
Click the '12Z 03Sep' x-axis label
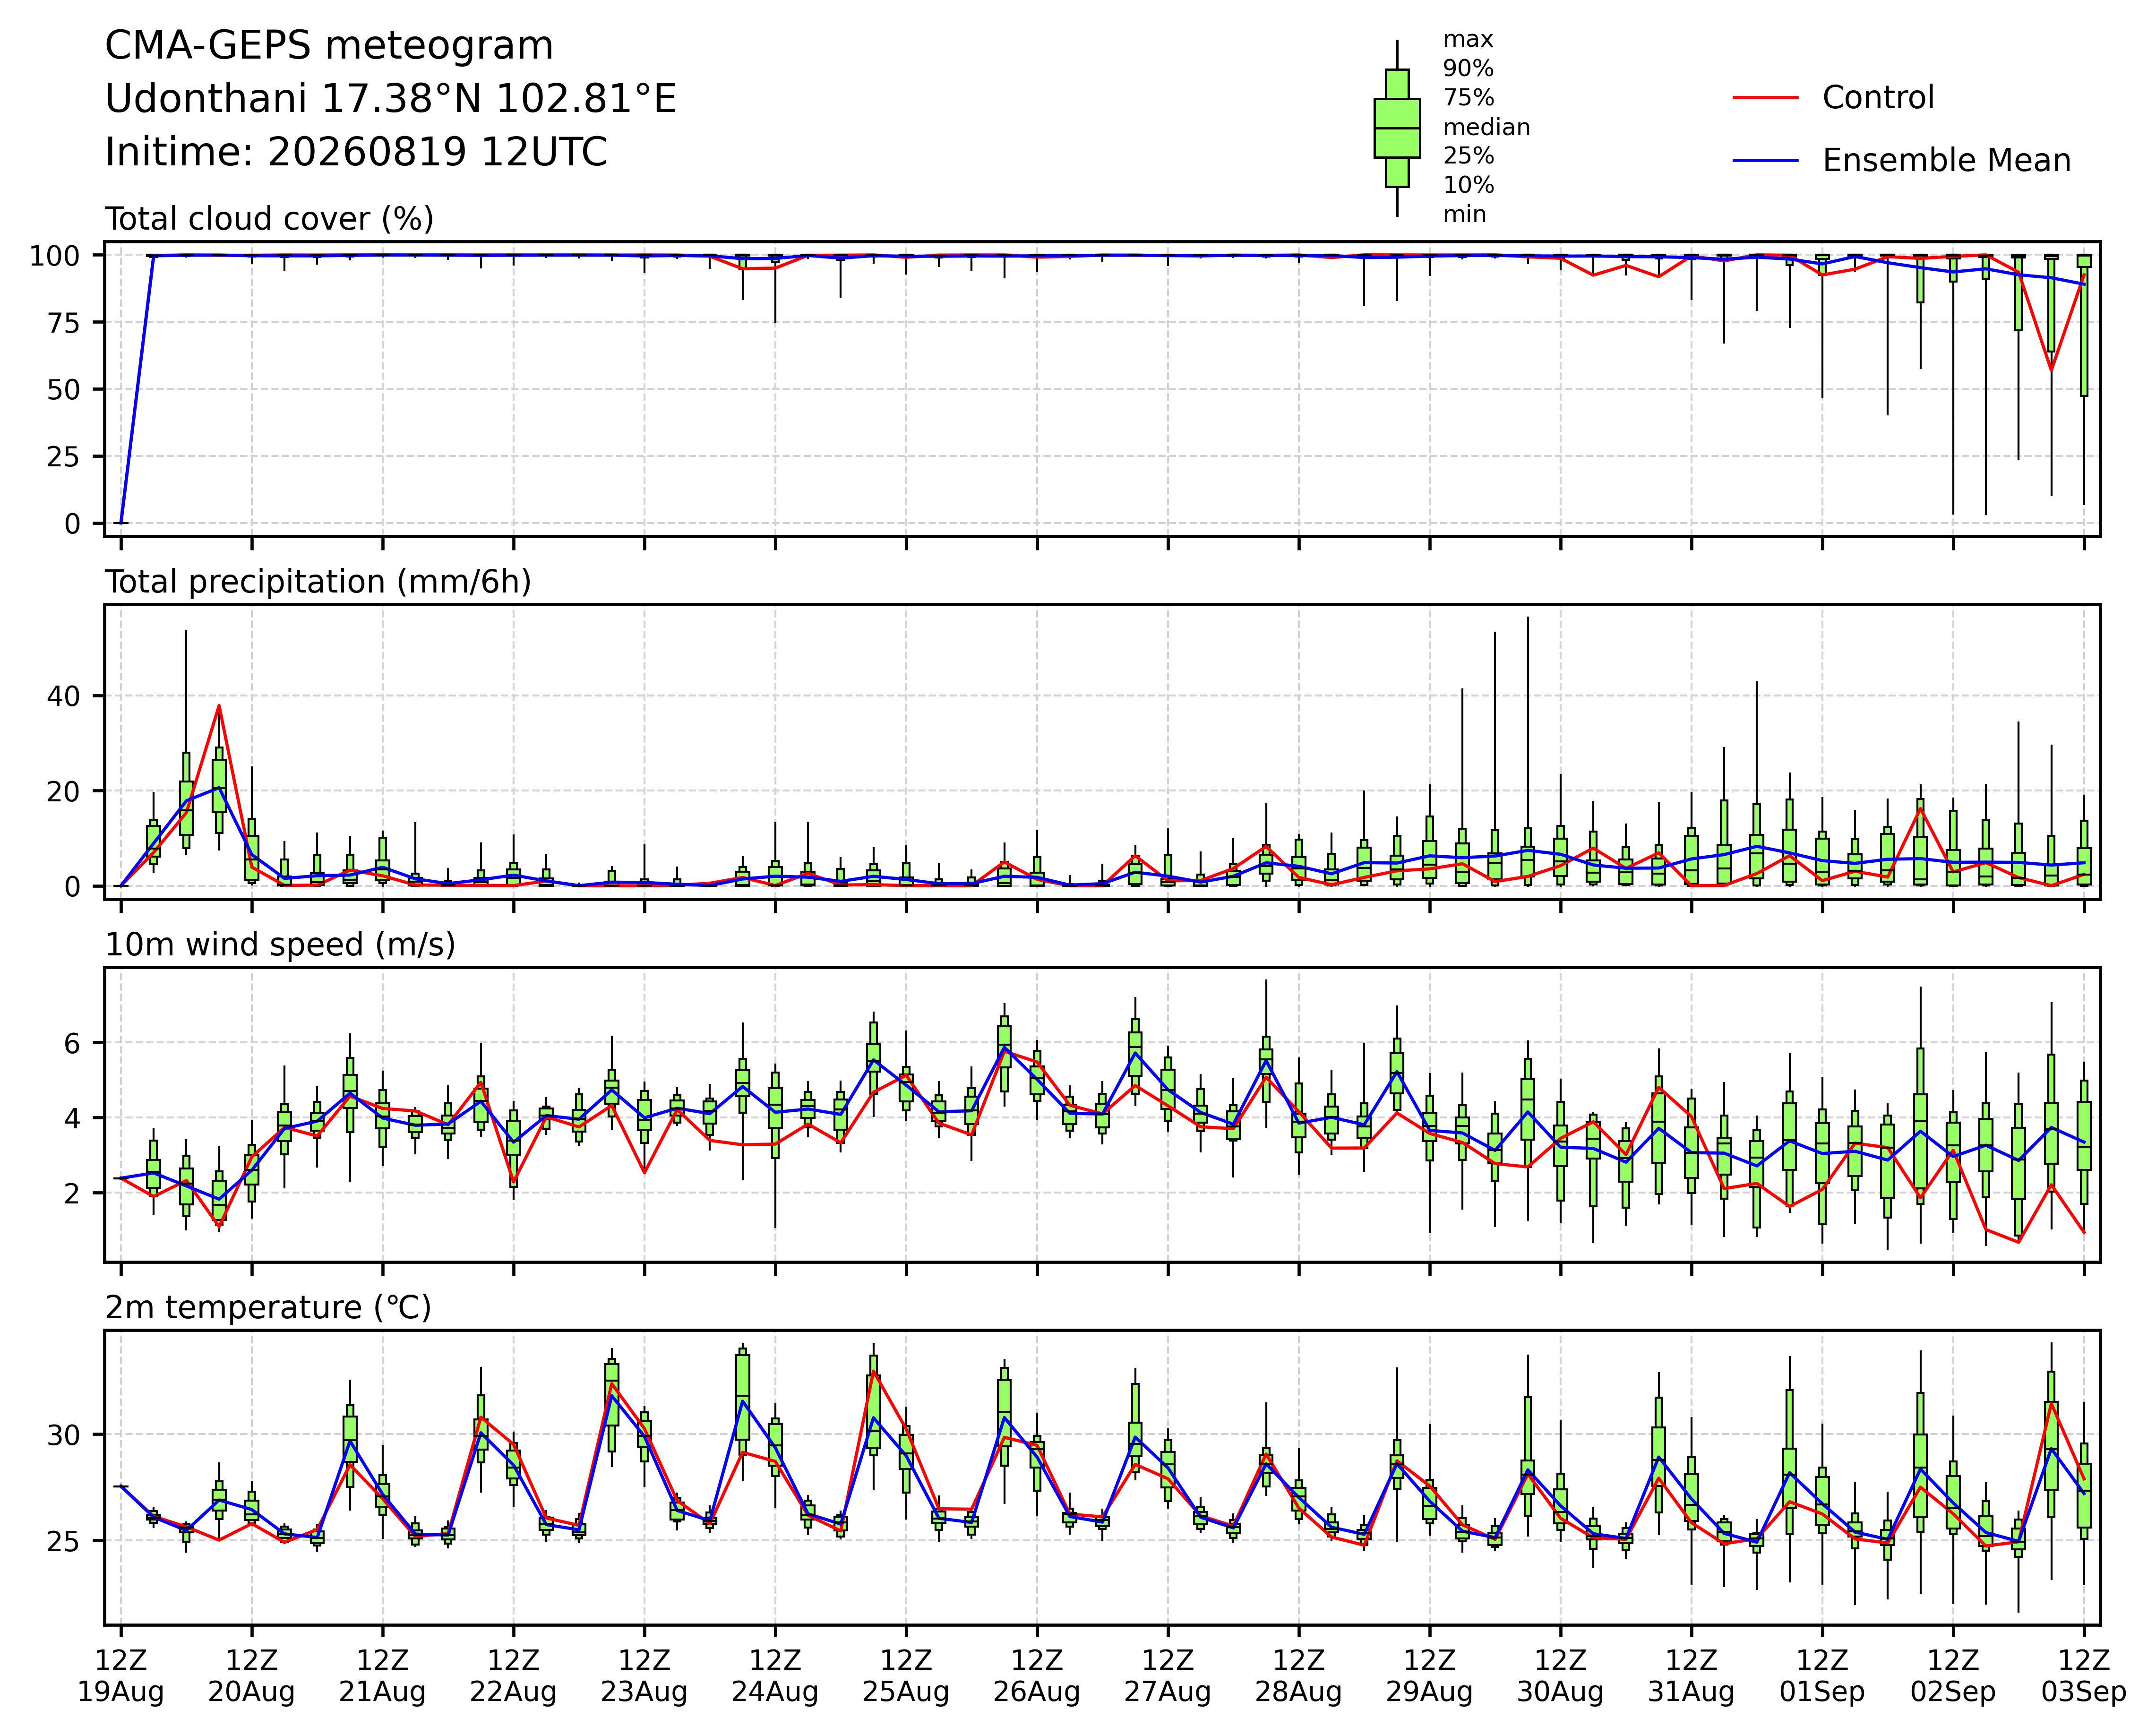pyautogui.click(x=2084, y=1676)
